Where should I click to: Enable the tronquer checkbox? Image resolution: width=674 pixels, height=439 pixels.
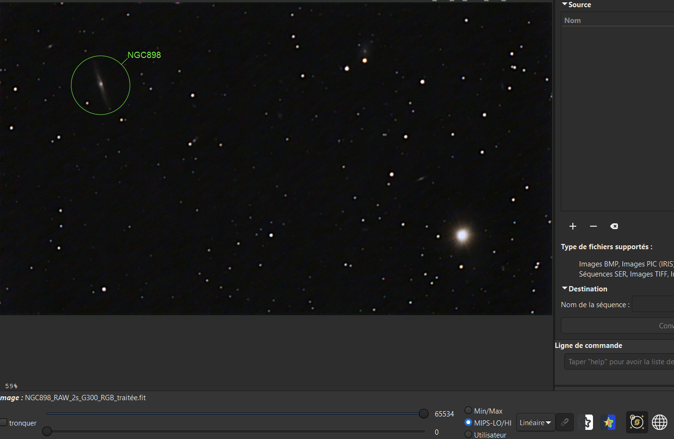click(3, 422)
